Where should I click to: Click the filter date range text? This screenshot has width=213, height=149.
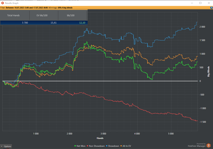(x=27, y=8)
